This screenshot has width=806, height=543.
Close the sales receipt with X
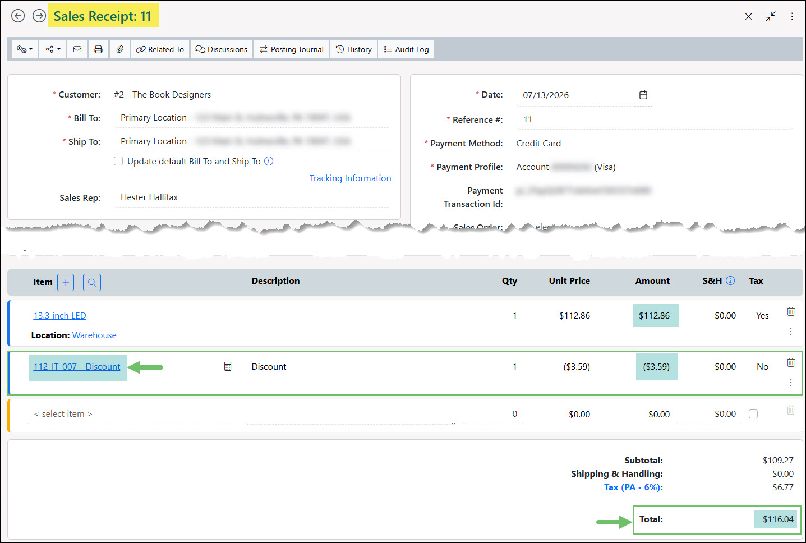(x=748, y=16)
